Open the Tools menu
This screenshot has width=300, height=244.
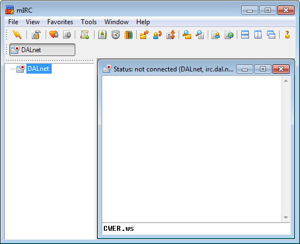[x=88, y=22]
